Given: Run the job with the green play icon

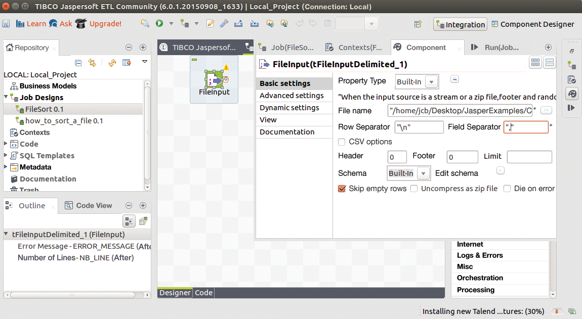Looking at the screenshot, I should pyautogui.click(x=159, y=23).
